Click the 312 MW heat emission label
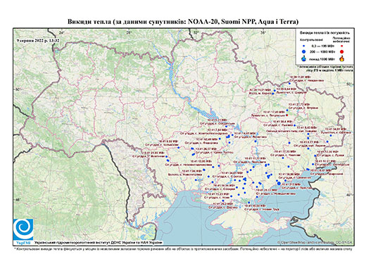The image size is (366, 259). point(291,184)
